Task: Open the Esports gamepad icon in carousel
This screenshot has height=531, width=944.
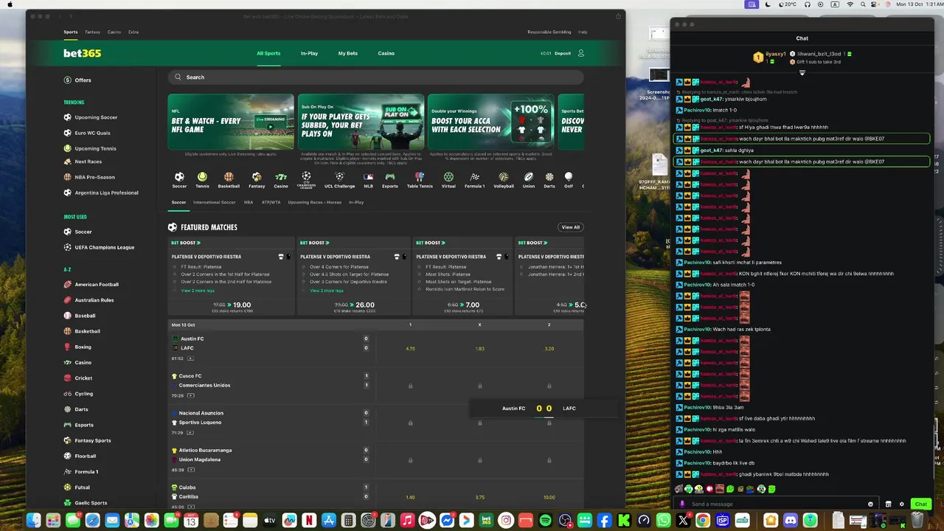Action: pos(390,177)
